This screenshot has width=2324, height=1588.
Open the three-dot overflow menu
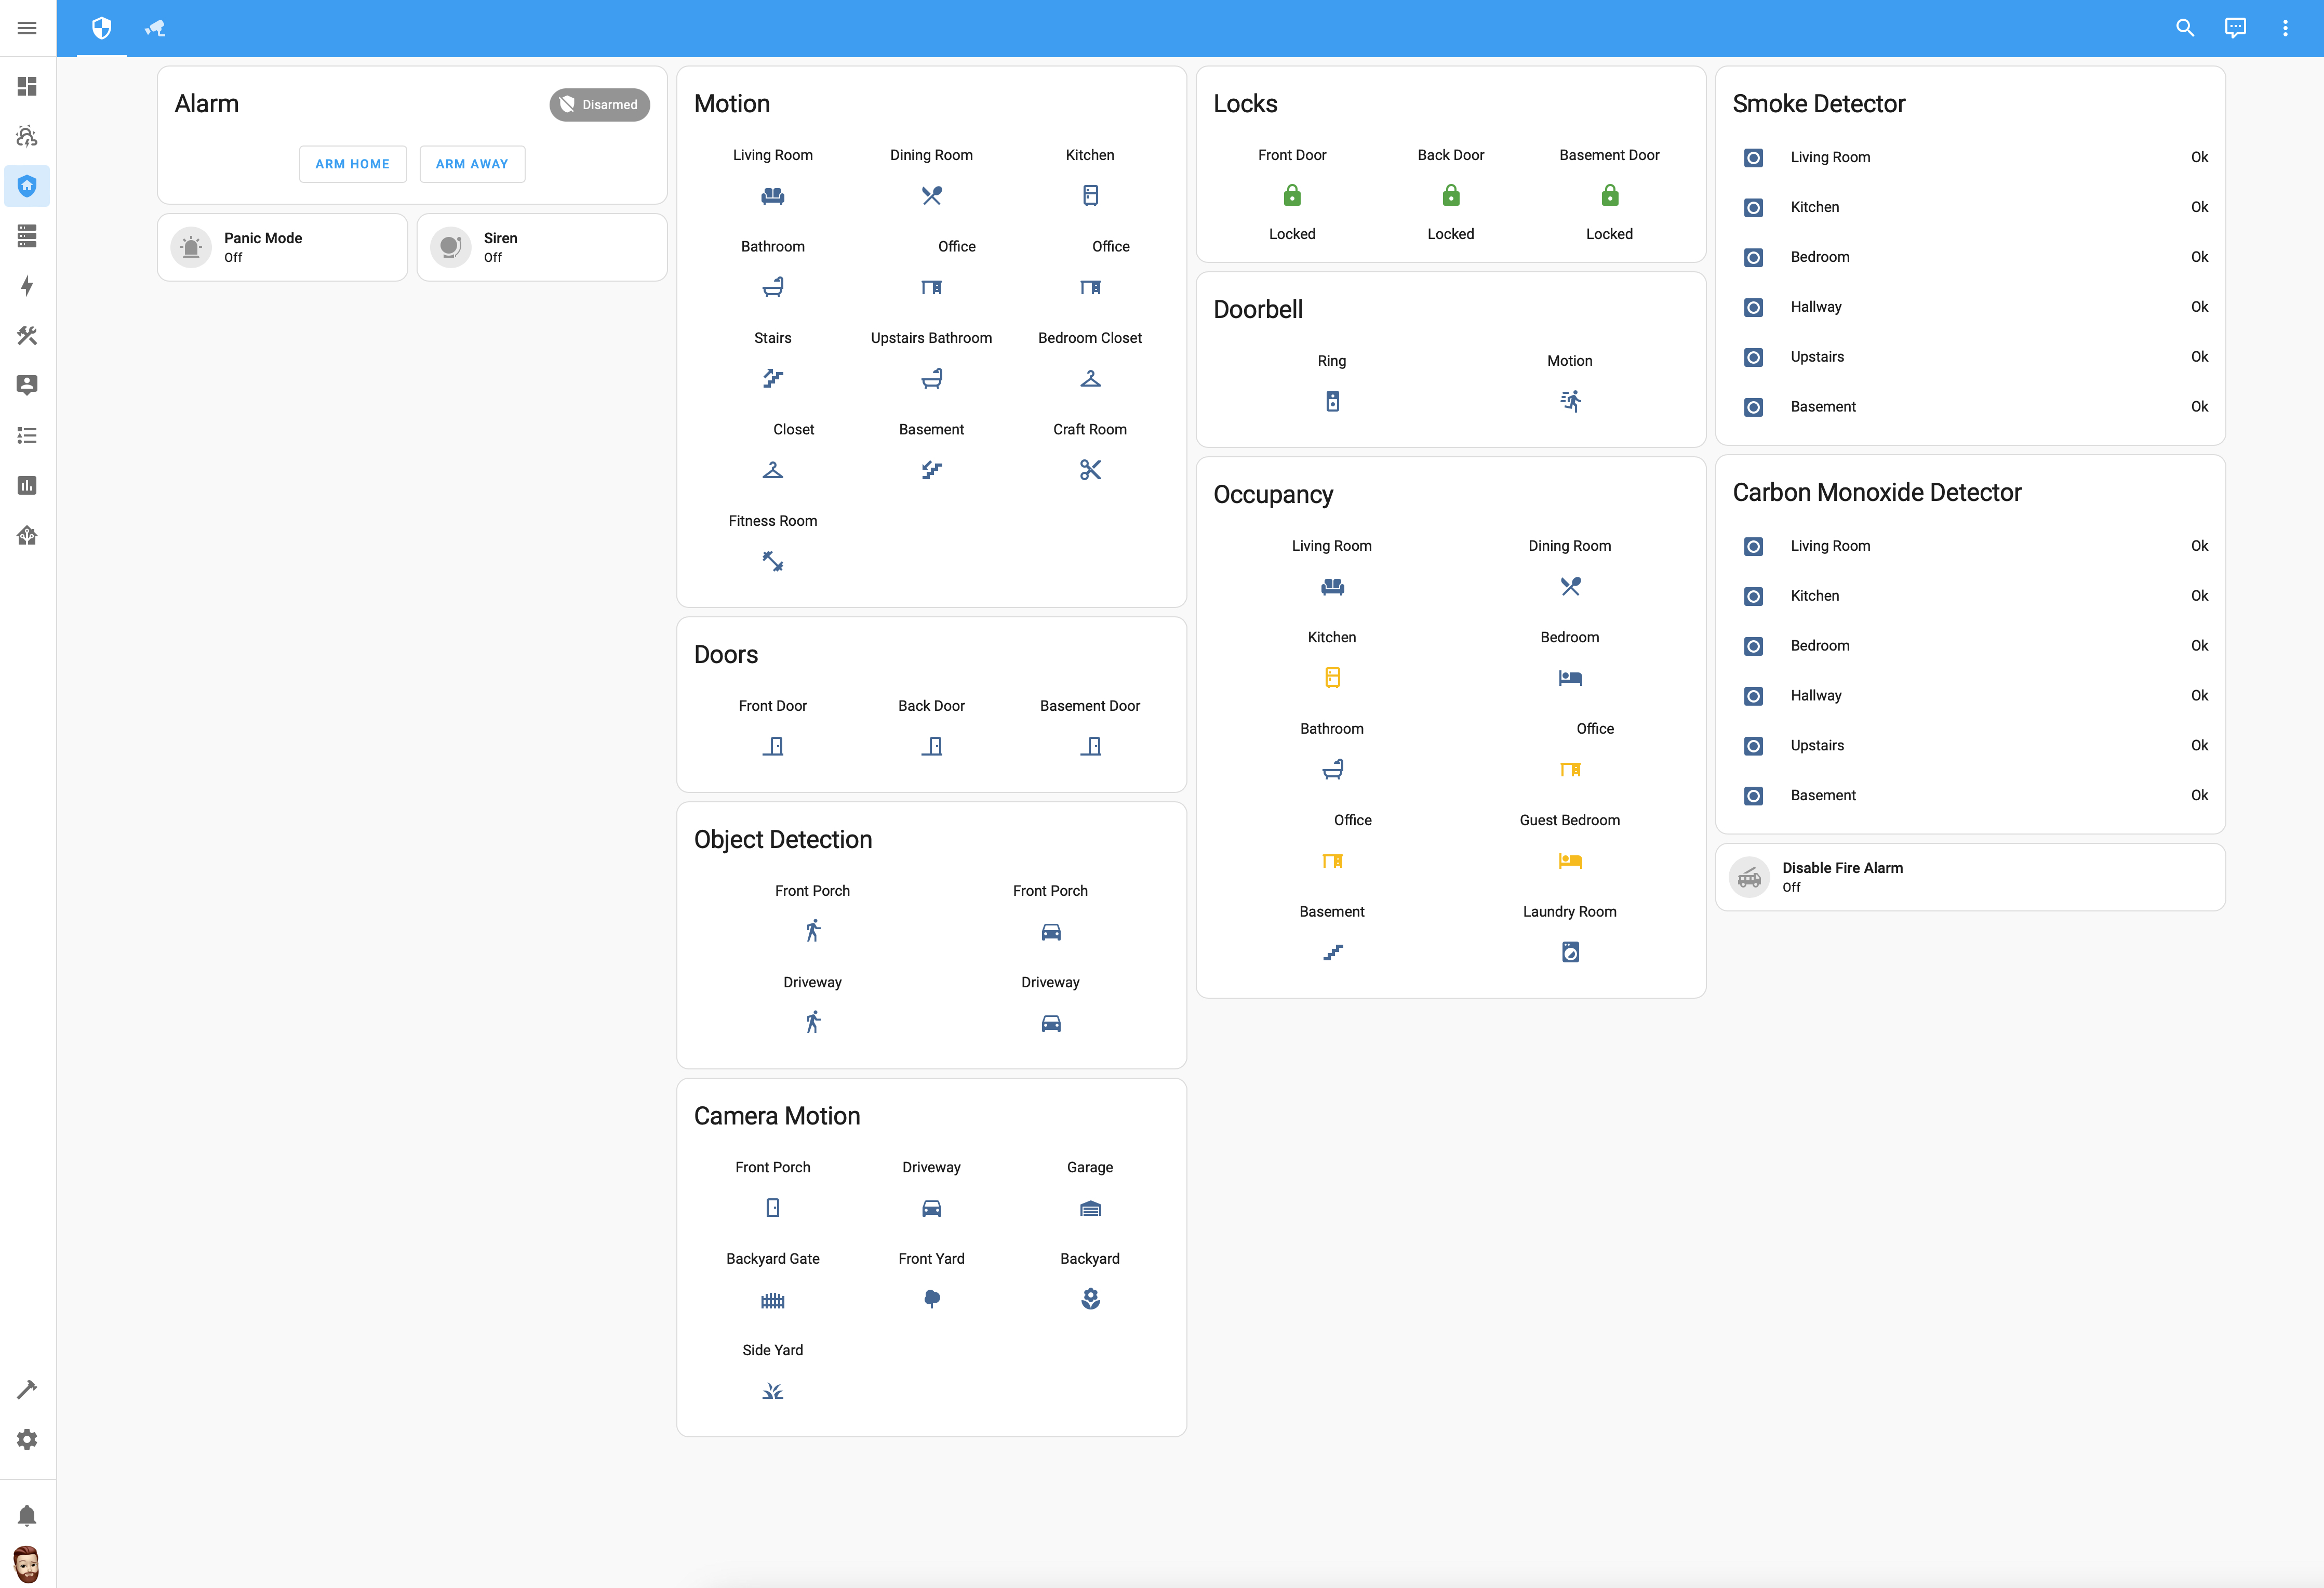[2284, 28]
